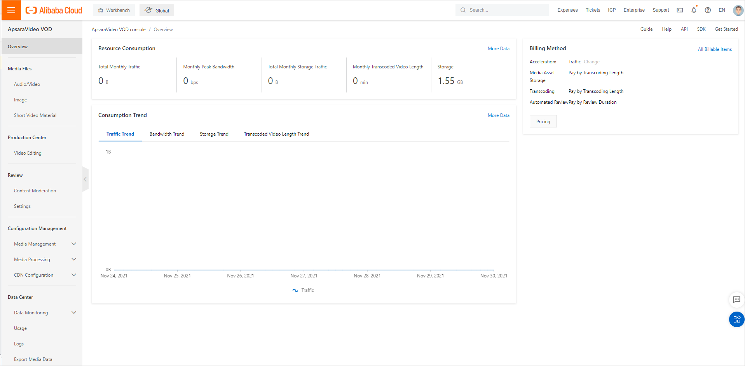Open the help question mark icon
Screen dimensions: 745x366
coord(708,10)
